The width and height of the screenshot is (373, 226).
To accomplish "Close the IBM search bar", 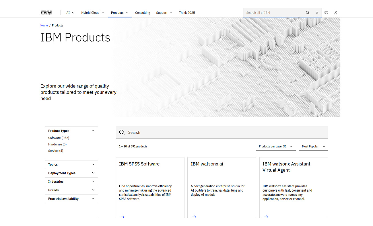I will click(x=317, y=13).
